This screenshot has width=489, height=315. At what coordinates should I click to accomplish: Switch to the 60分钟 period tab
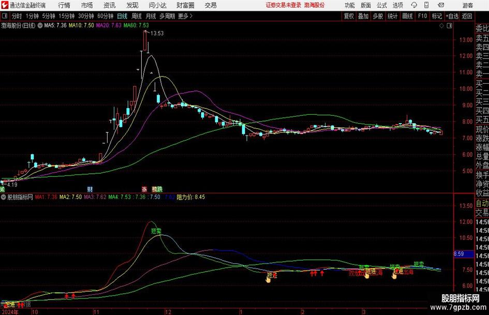(106, 16)
